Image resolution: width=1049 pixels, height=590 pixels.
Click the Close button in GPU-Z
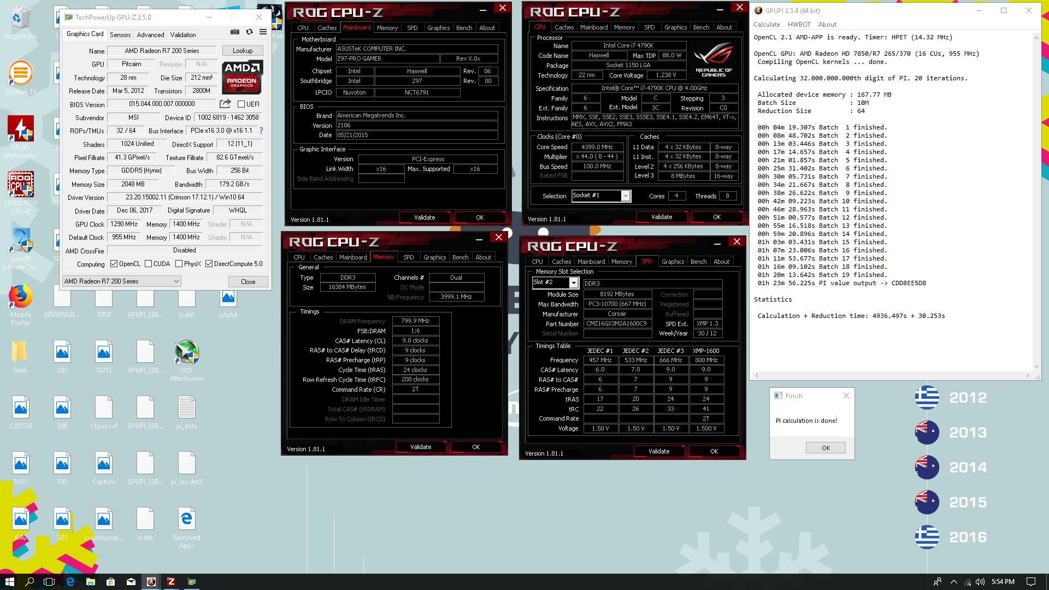[248, 281]
